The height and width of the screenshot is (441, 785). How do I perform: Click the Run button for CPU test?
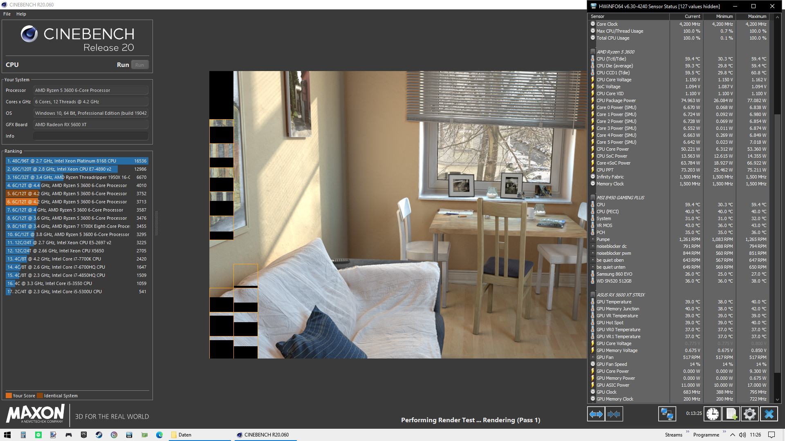coord(139,65)
